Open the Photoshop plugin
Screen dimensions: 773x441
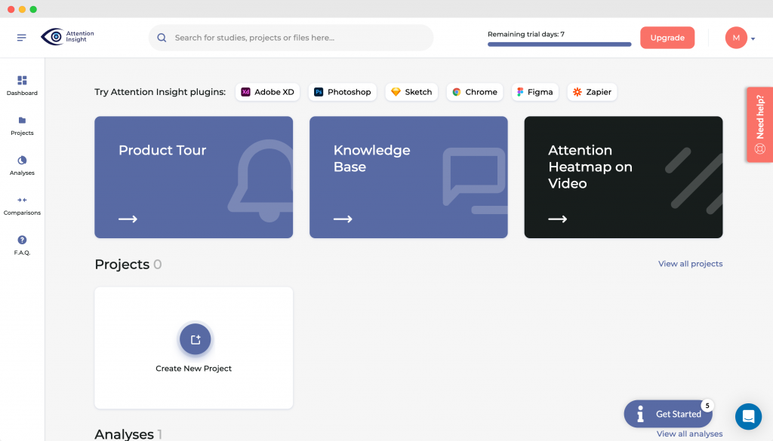[342, 92]
